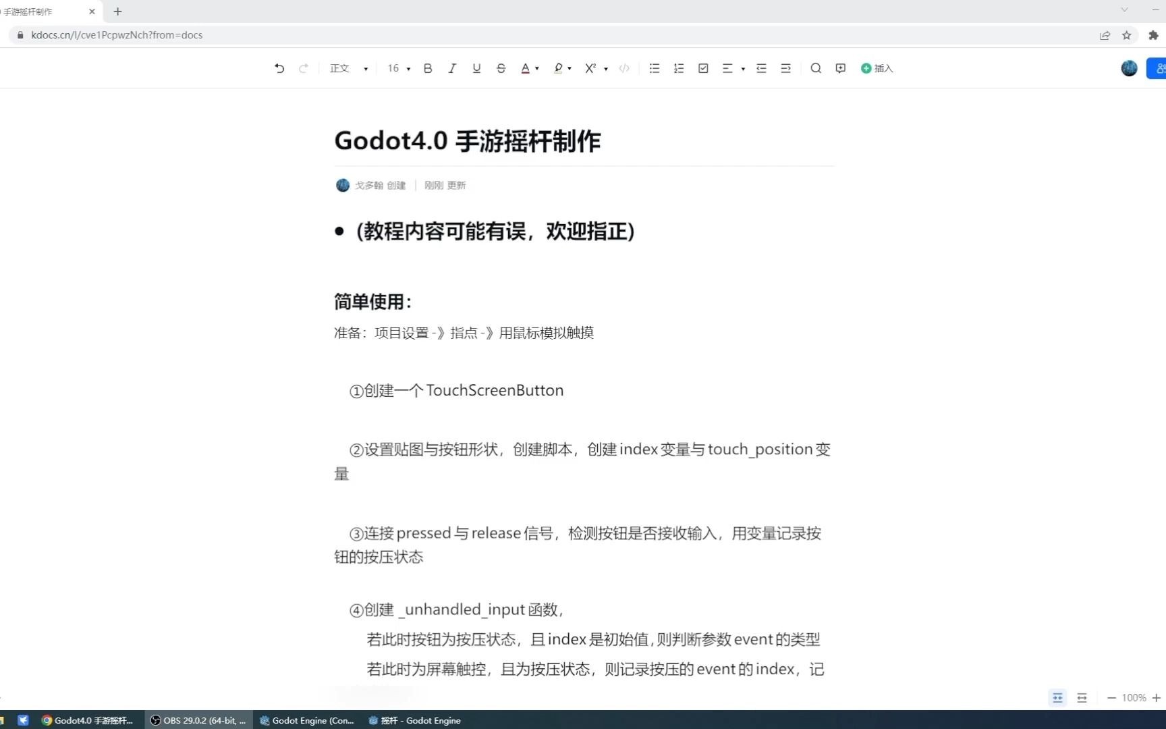Click the text ①创建一个 TouchScreenButton
Viewport: 1166px width, 729px height.
click(456, 390)
